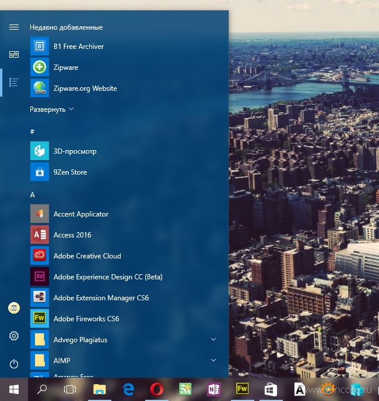Select the Zipware.org Website label
This screenshot has width=379, height=401.
(85, 88)
